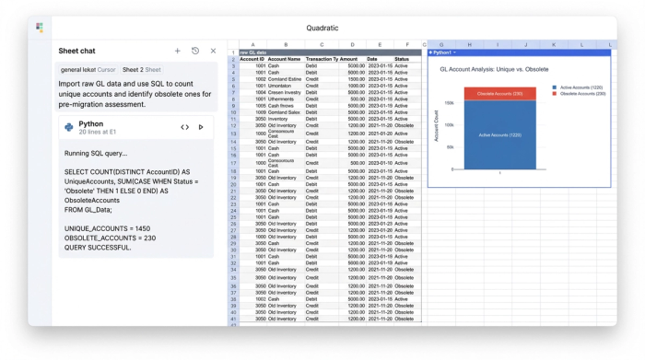Start a new chat with plus icon
645x360 pixels.
[177, 51]
